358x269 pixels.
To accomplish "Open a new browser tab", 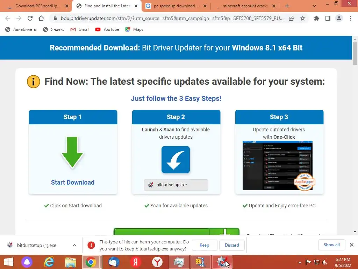I will click(287, 6).
